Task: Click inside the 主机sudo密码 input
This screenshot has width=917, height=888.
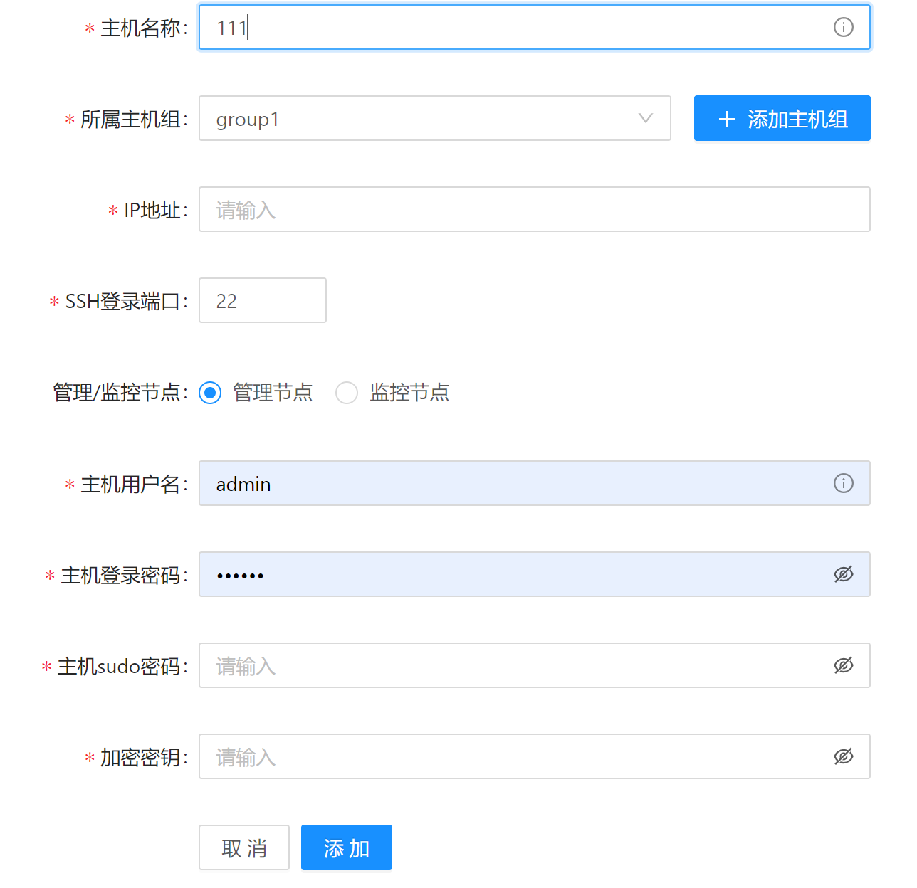Action: click(498, 665)
